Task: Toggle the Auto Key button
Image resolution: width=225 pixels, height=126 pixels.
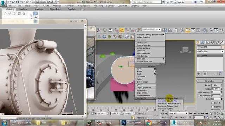Action: [x=164, y=114]
